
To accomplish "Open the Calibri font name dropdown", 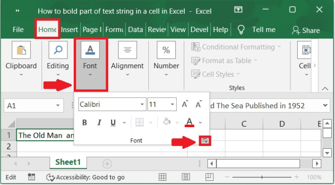I will (x=142, y=104).
